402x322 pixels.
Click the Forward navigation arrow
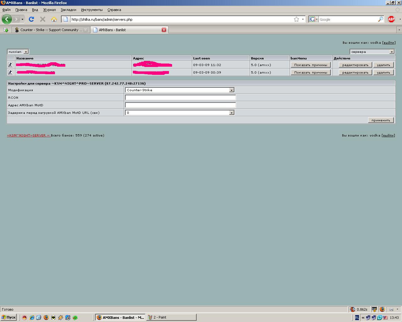[16, 19]
